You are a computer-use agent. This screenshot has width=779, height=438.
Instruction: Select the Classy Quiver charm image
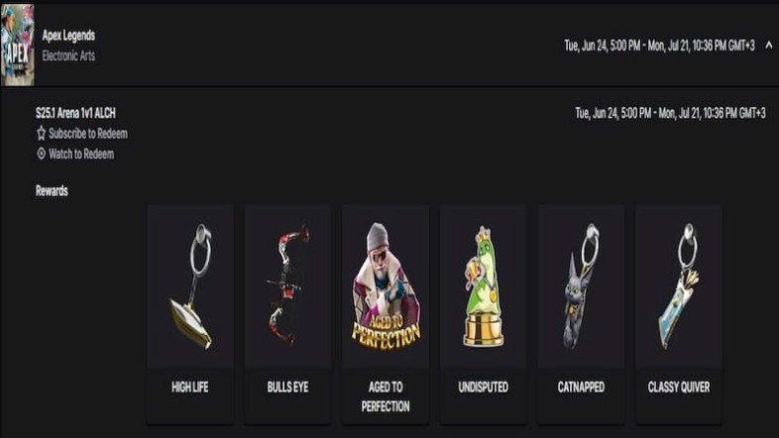679,286
